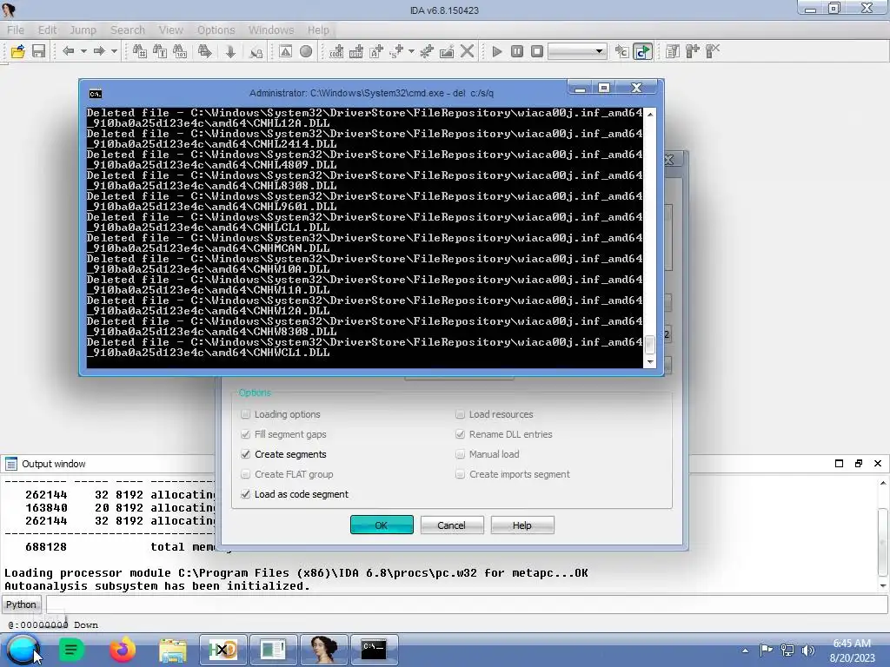Click the CODE convert toolbar icon

(336, 51)
